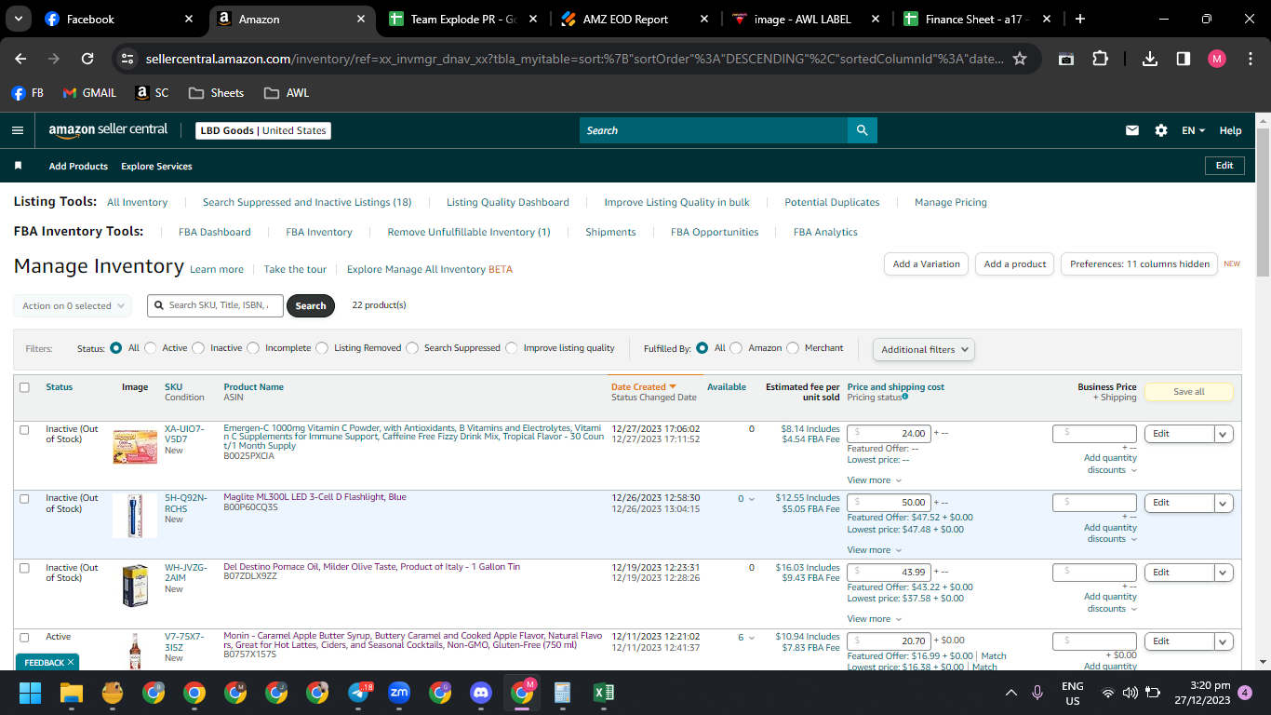Click the SKU search input field
This screenshot has height=715, width=1271.
(215, 305)
